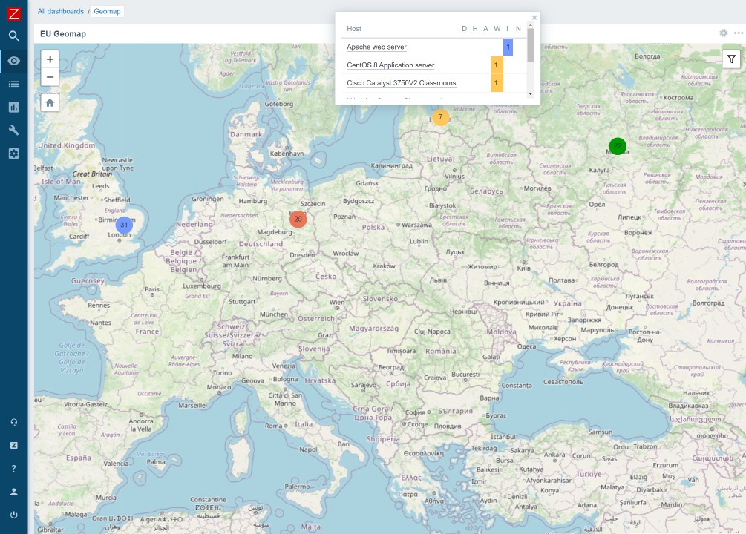Viewport: 746px width, 534px height.
Task: Open the User settings person icon
Action: pyautogui.click(x=14, y=492)
